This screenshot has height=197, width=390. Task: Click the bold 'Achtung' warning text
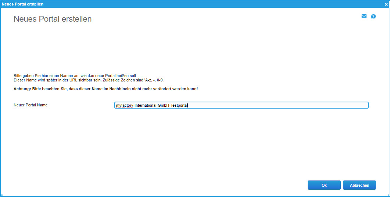click(106, 89)
